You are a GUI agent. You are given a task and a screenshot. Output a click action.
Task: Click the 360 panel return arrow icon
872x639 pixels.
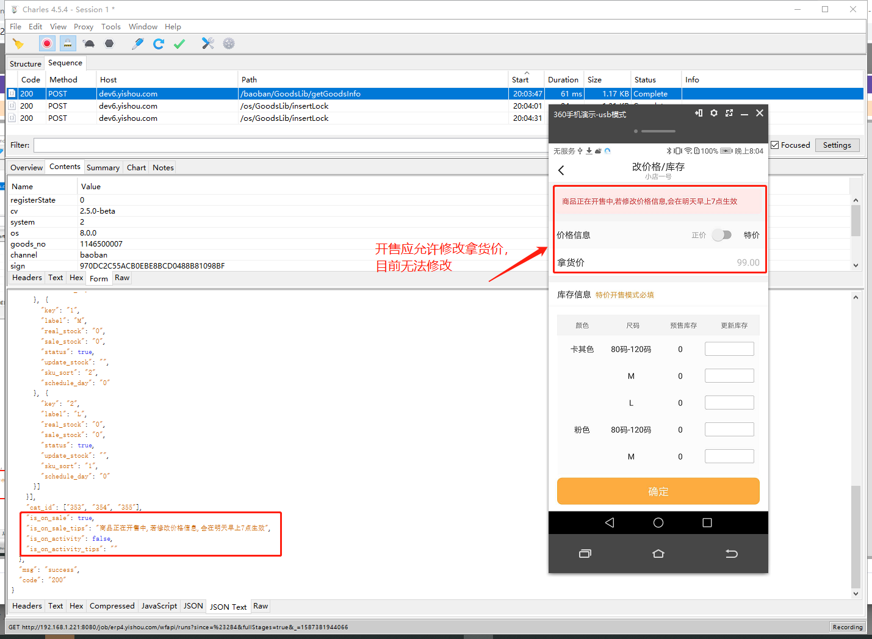coord(732,554)
